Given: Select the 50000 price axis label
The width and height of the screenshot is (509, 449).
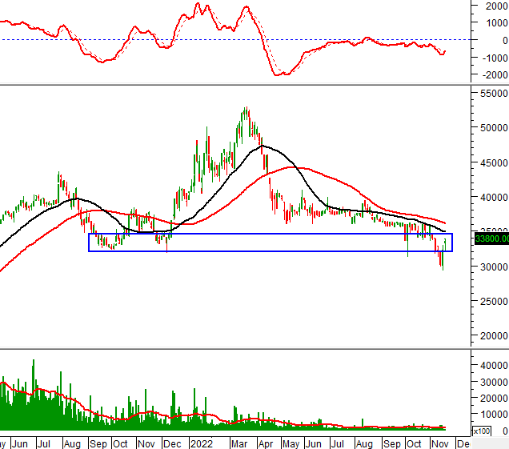Looking at the screenshot, I should pos(491,128).
